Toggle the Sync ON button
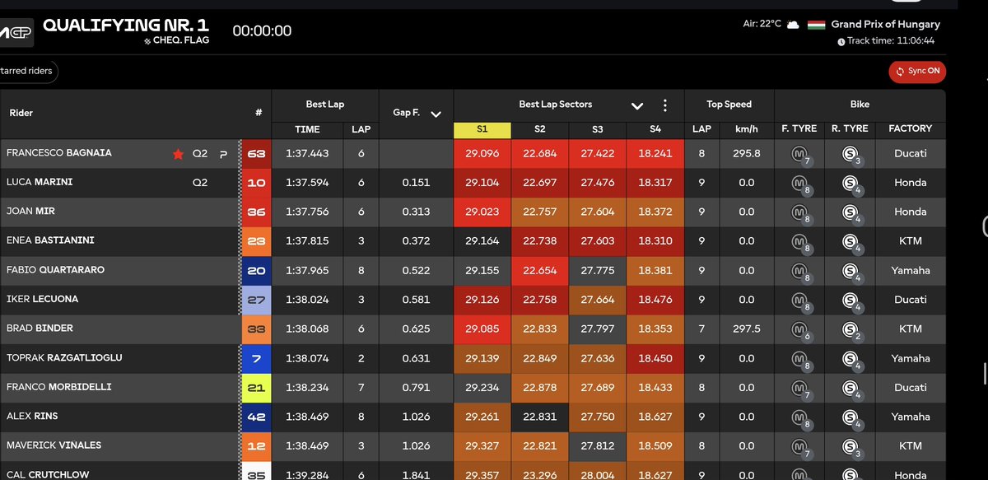 (917, 71)
